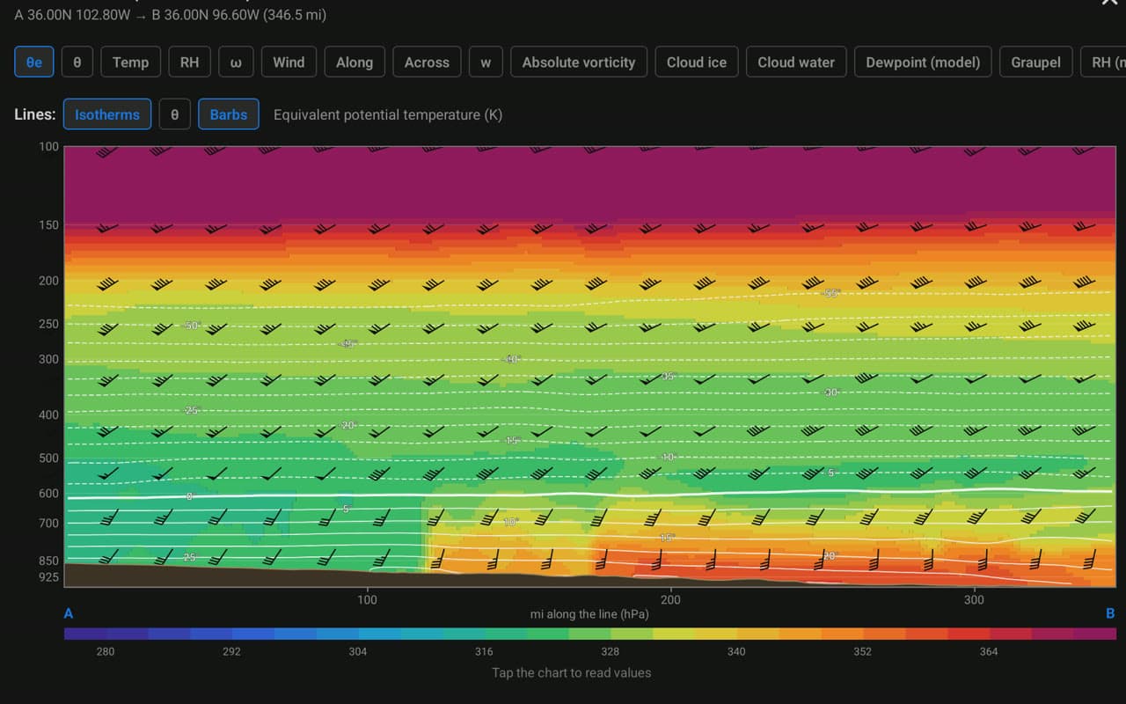Click the 'mi along the line (hPa)' label
The height and width of the screenshot is (704, 1126).
[589, 613]
